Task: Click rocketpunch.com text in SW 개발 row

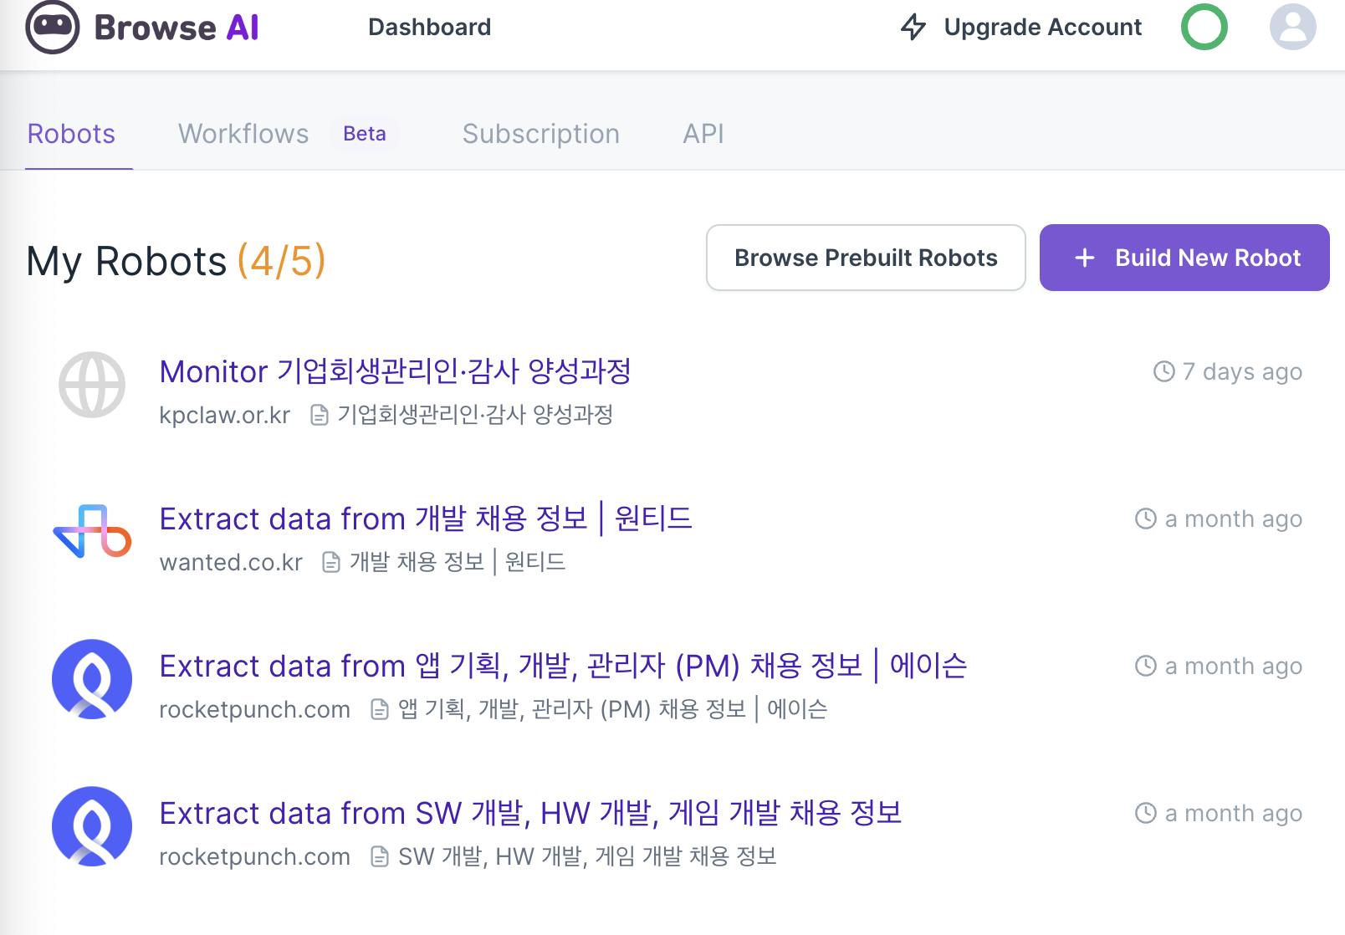Action: [254, 856]
